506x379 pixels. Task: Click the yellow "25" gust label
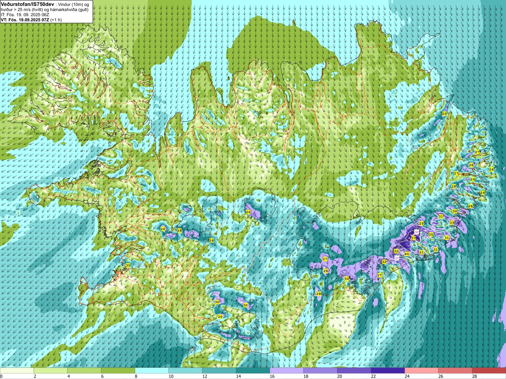[444, 113]
